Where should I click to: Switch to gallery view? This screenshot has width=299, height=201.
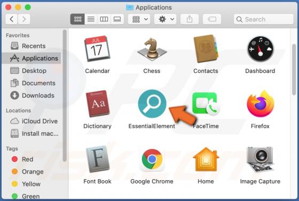[x=117, y=19]
